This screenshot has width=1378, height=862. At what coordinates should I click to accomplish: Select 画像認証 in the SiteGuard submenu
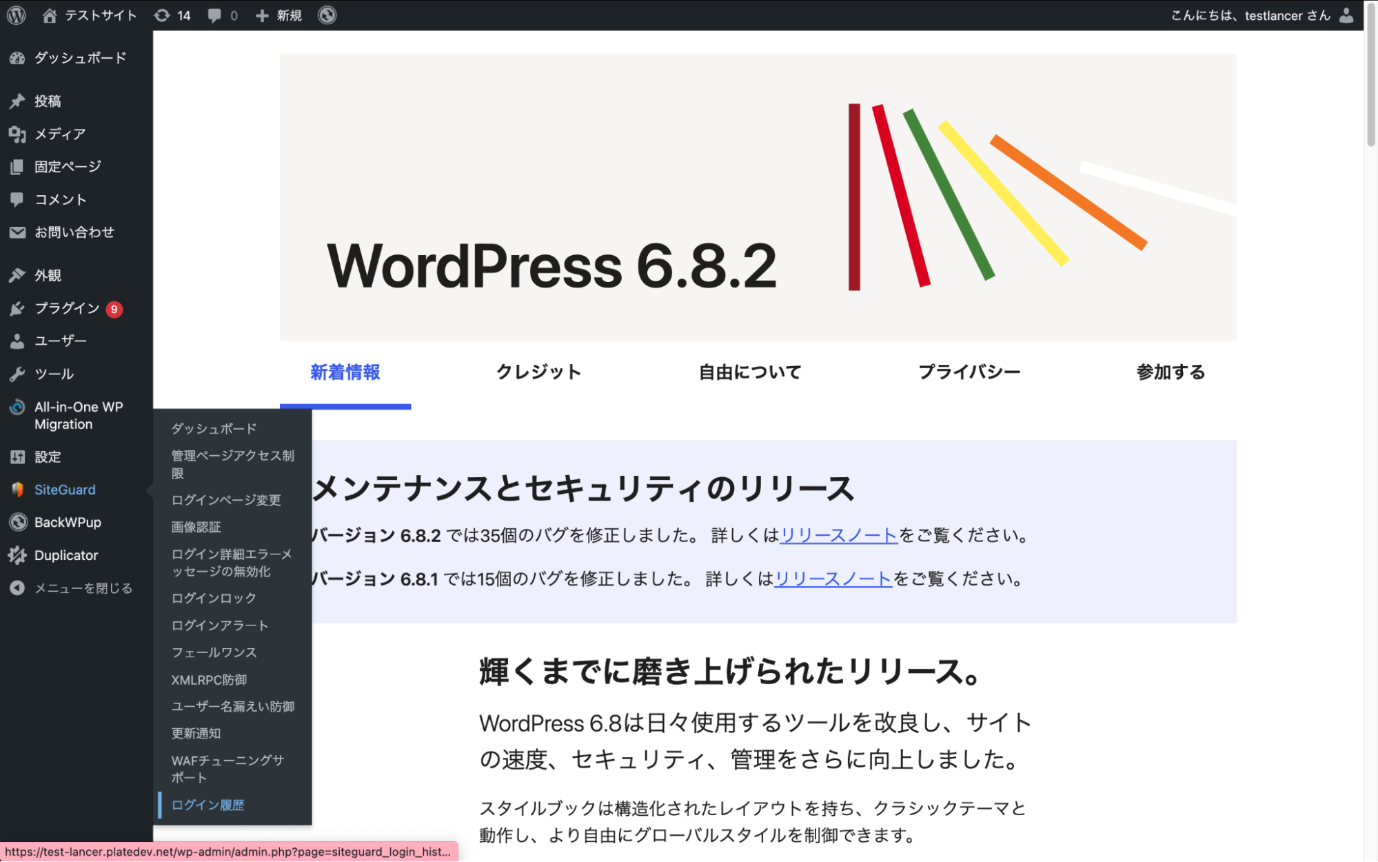196,527
